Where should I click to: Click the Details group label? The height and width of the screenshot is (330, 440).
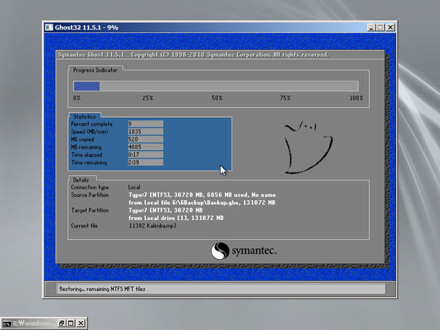[x=81, y=180]
